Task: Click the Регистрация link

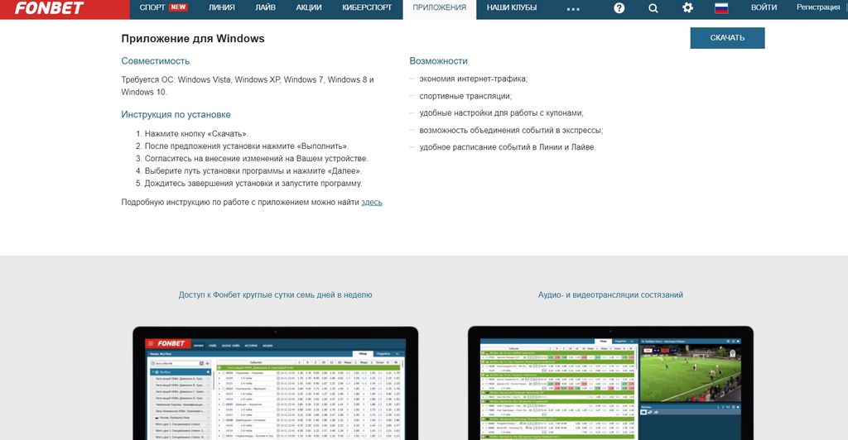Action: pyautogui.click(x=818, y=7)
